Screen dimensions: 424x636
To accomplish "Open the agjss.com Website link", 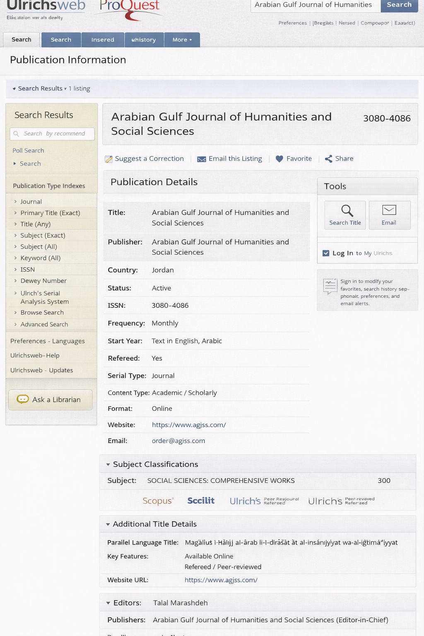I will tap(189, 425).
